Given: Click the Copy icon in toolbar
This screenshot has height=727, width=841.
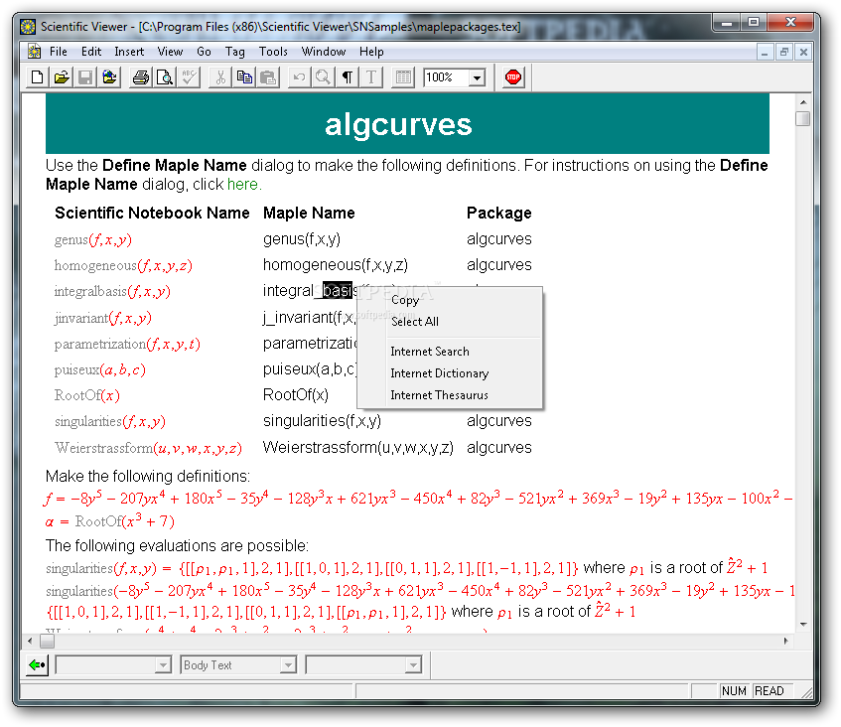Looking at the screenshot, I should click(x=244, y=77).
